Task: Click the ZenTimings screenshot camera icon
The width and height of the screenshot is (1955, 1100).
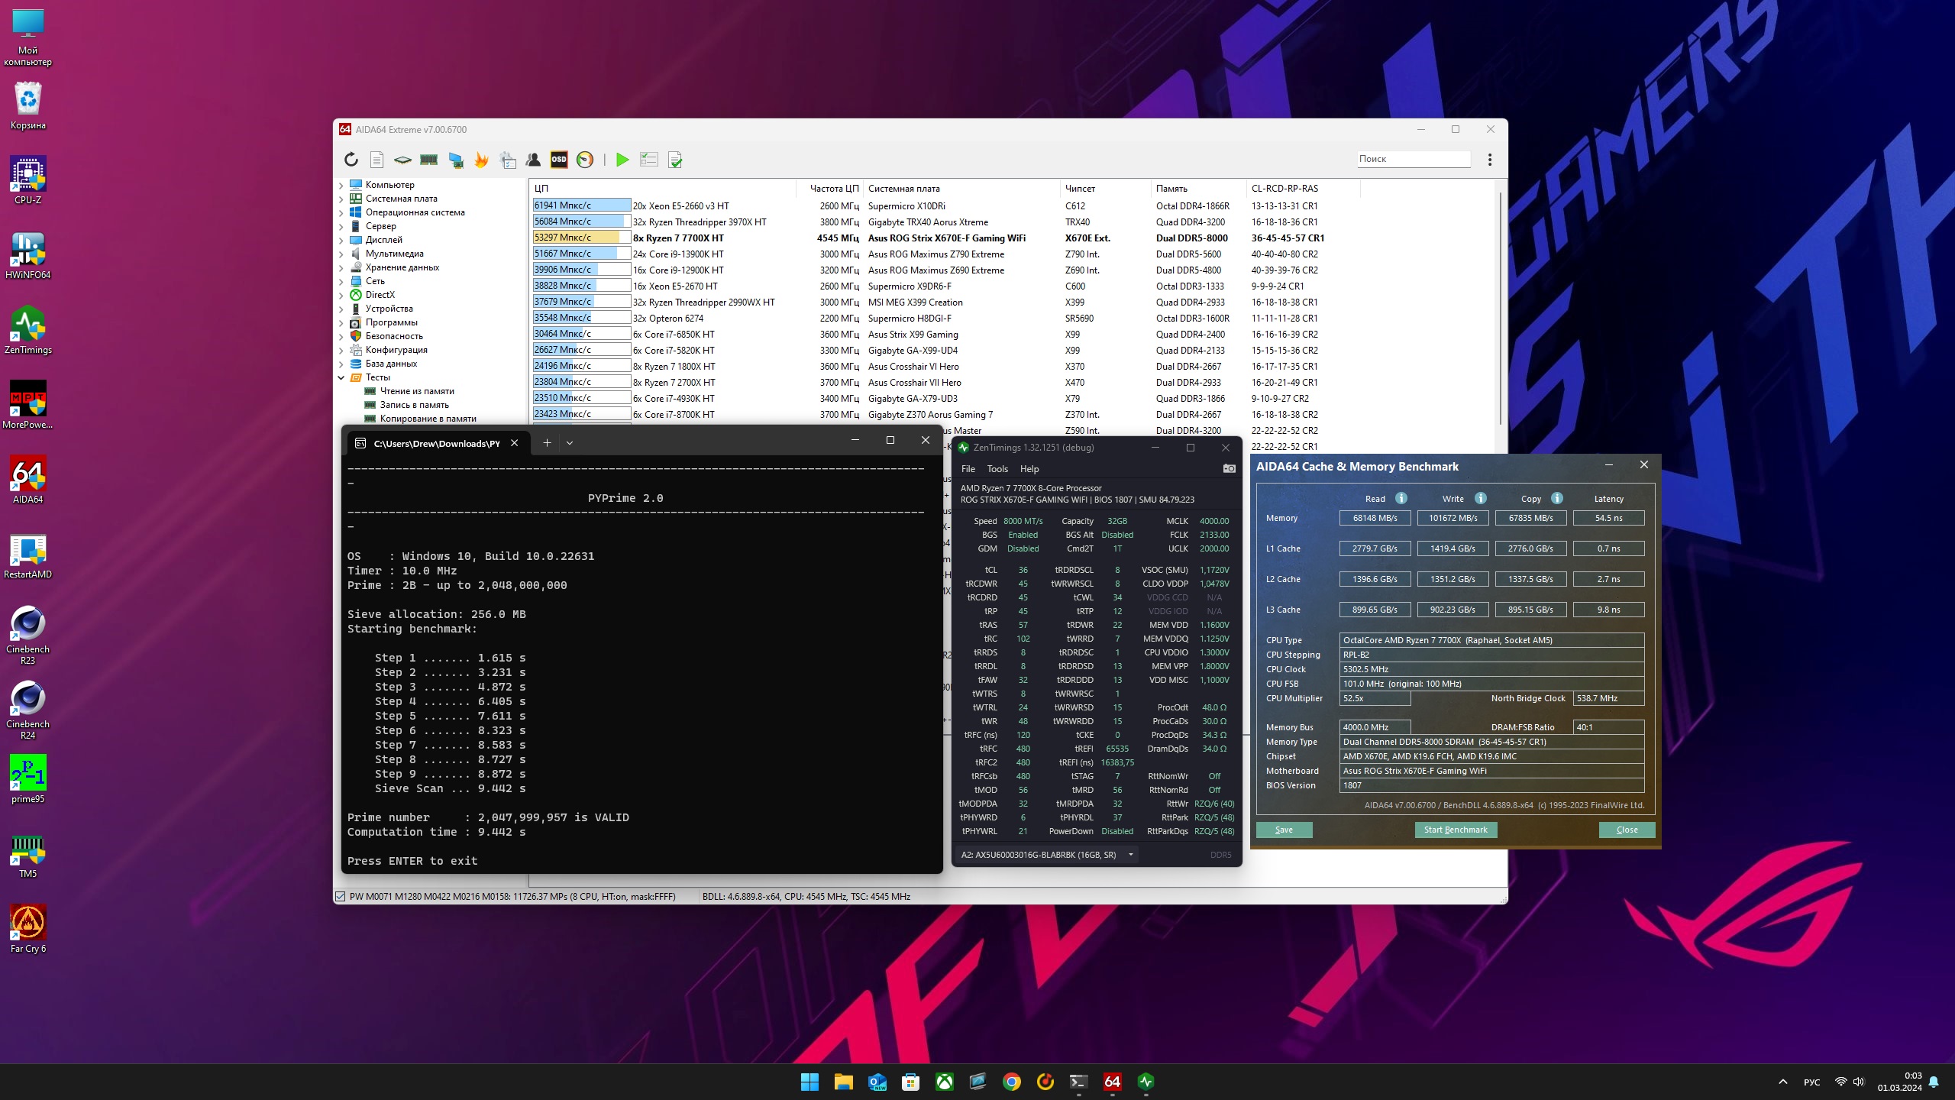Action: pyautogui.click(x=1229, y=468)
